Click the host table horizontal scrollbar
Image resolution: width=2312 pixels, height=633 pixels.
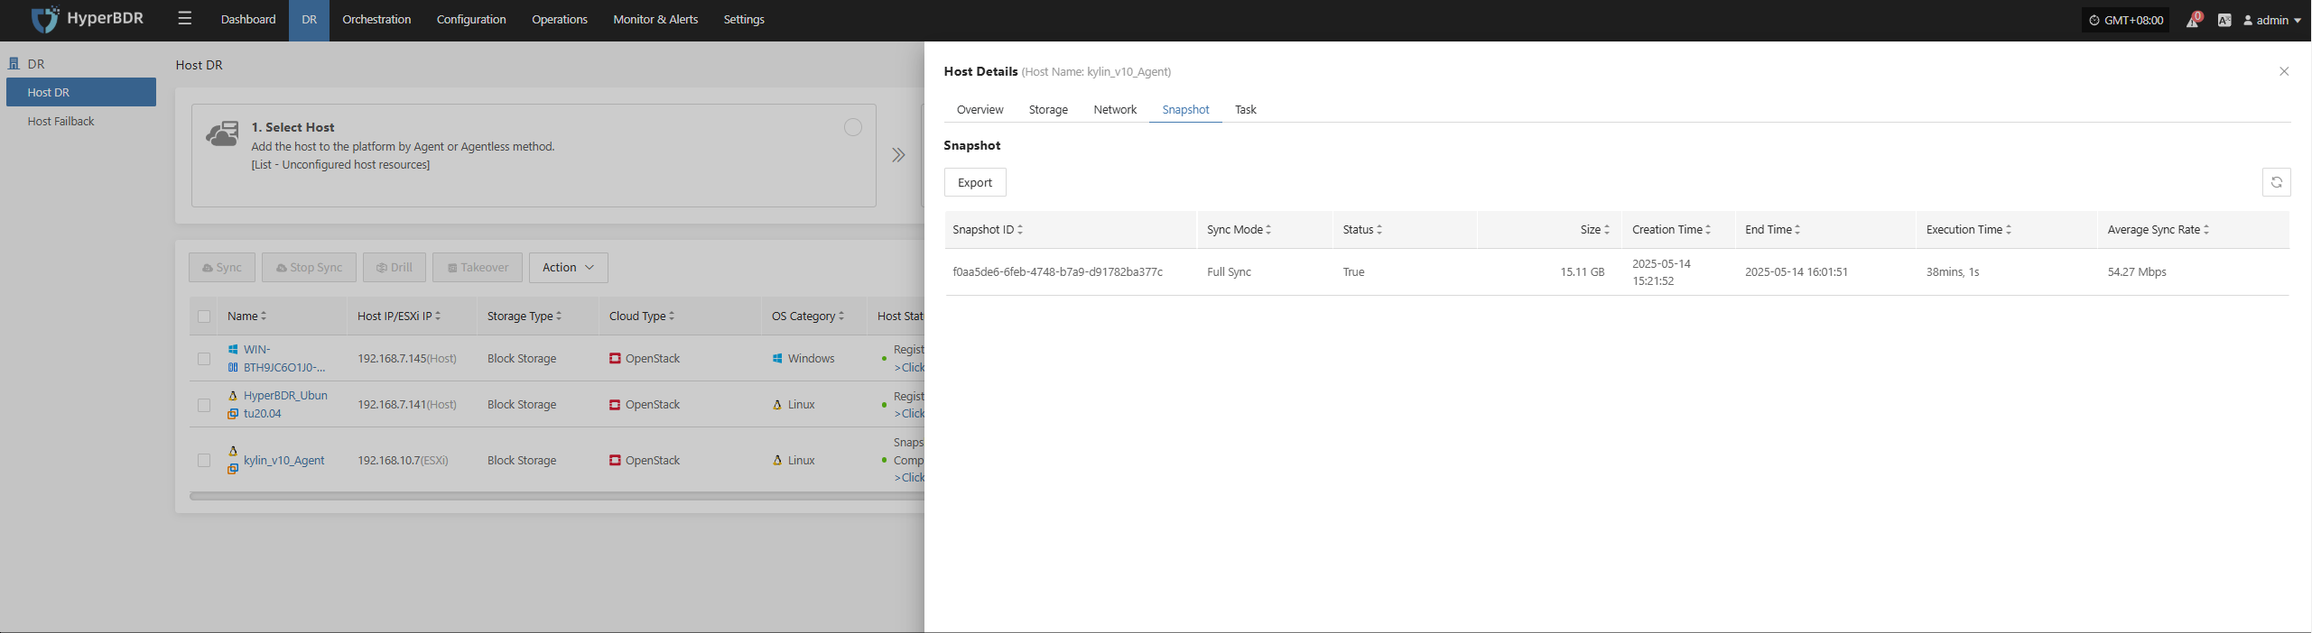pos(556,496)
